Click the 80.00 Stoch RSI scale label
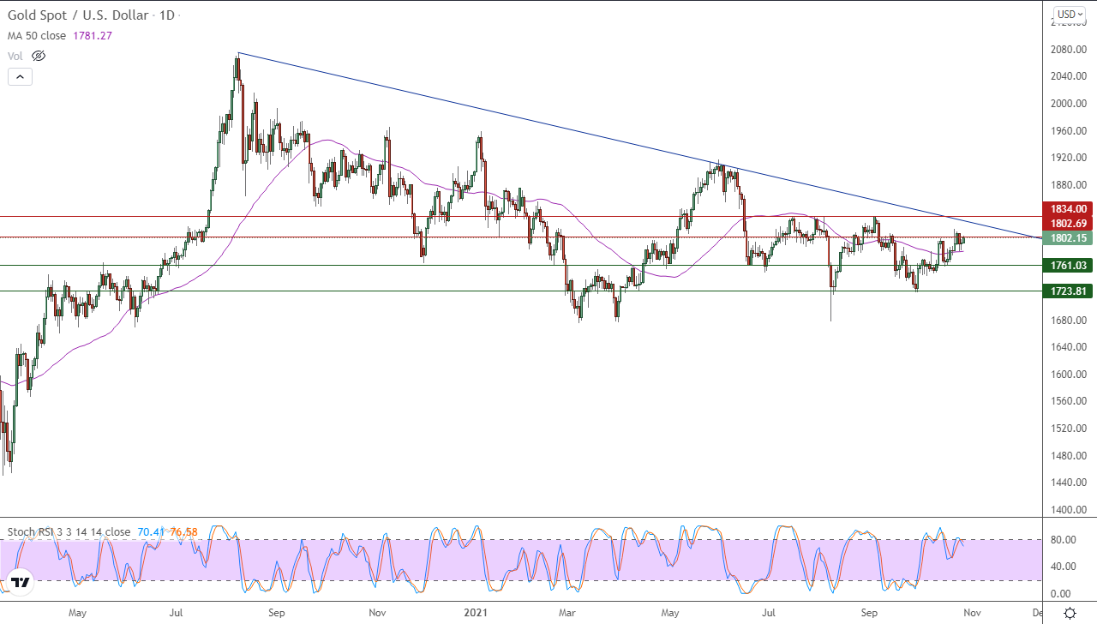The height and width of the screenshot is (624, 1097). coord(1063,540)
